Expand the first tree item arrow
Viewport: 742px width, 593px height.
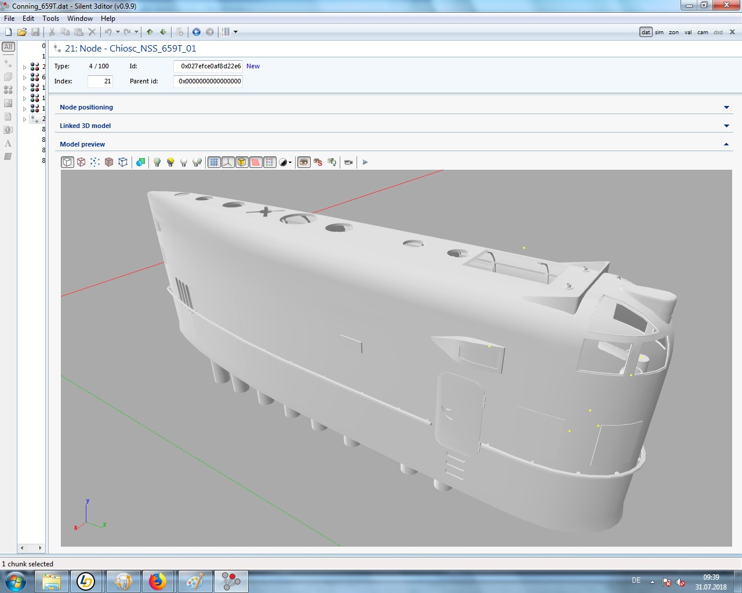(x=24, y=67)
